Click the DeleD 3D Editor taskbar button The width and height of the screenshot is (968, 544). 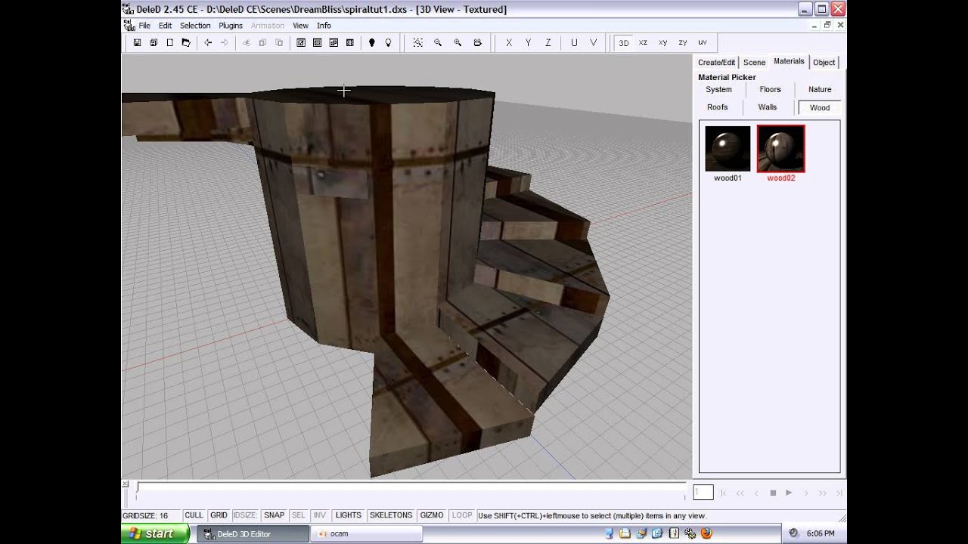coord(253,533)
